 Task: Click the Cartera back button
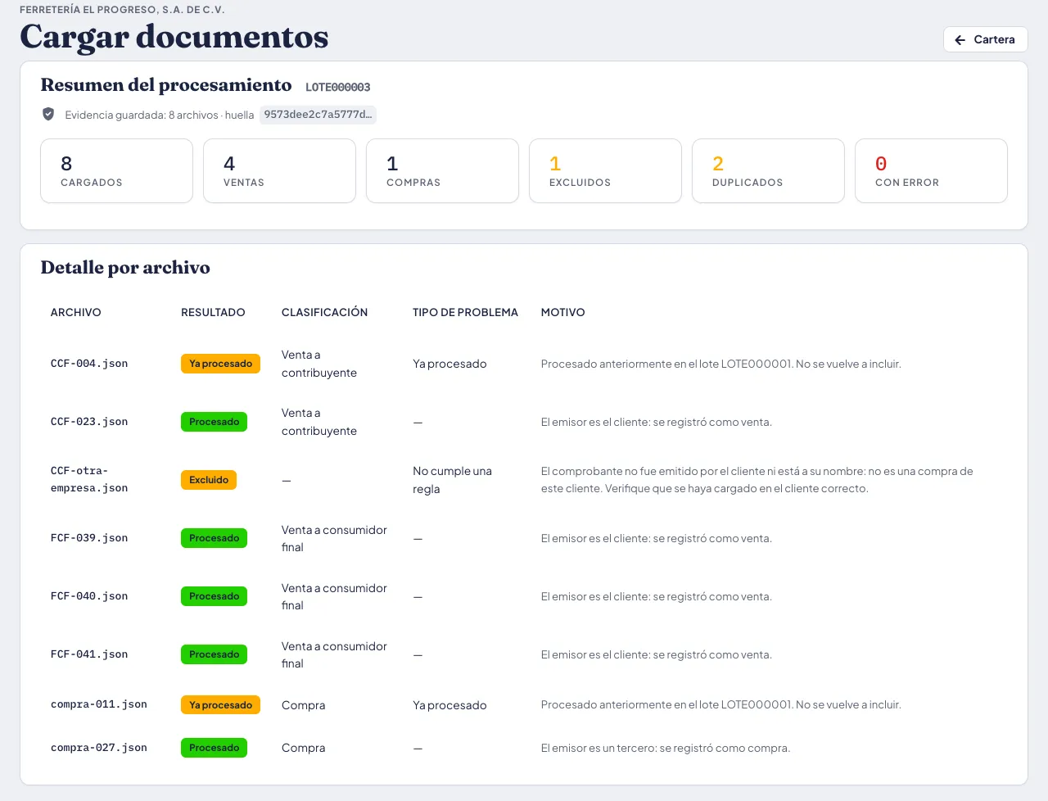coord(985,39)
